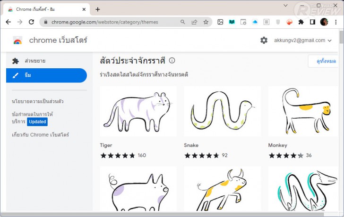Image resolution: width=344 pixels, height=217 pixels.
Task: Toggle the browser side panel
Action: 312,22
